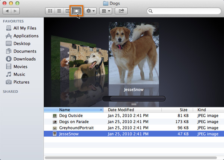
Task: Click the Cover Flow resize handle
Action: 134,104
